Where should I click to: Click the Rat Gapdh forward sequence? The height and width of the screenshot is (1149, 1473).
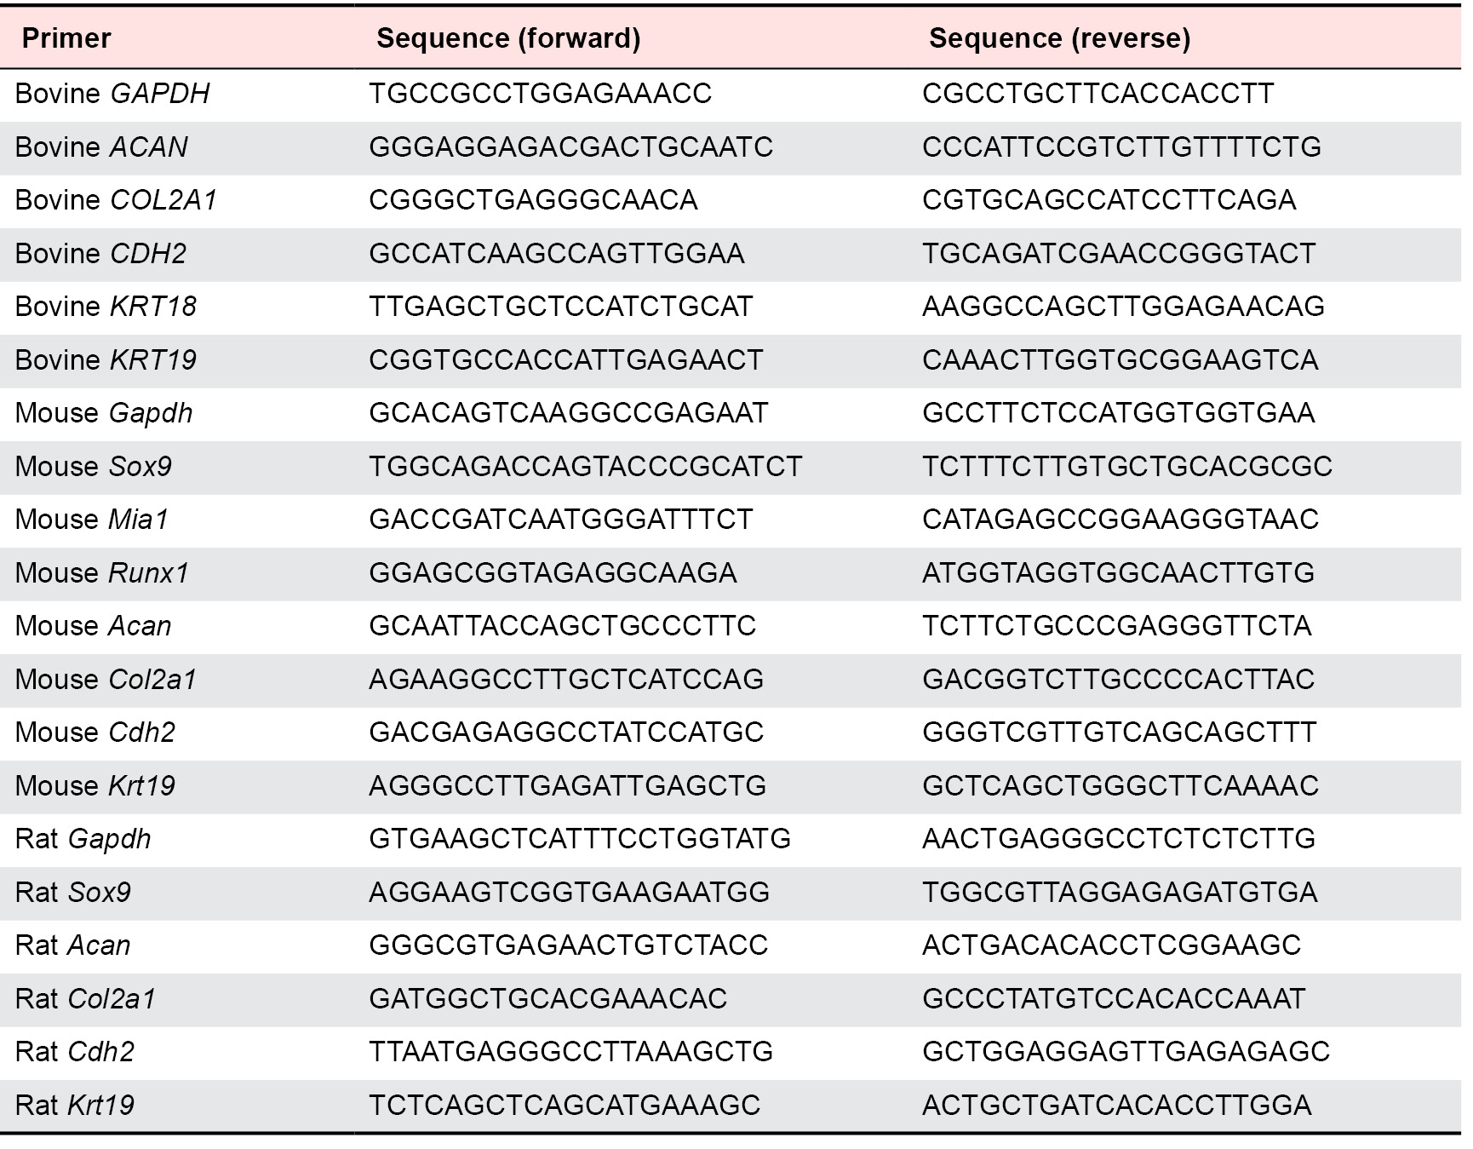tap(579, 839)
